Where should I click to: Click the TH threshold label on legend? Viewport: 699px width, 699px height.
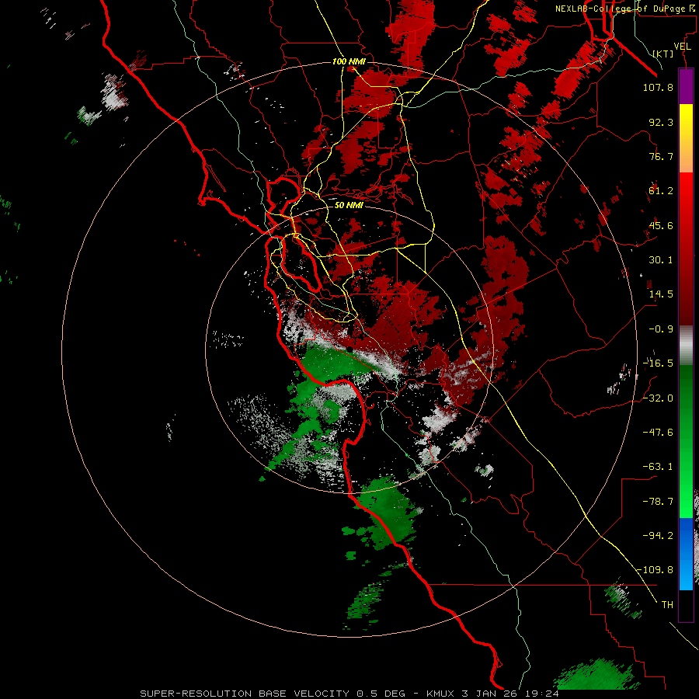(667, 605)
